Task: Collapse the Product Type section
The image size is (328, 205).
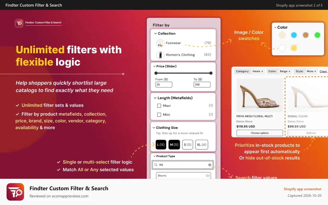Action: click(154, 156)
